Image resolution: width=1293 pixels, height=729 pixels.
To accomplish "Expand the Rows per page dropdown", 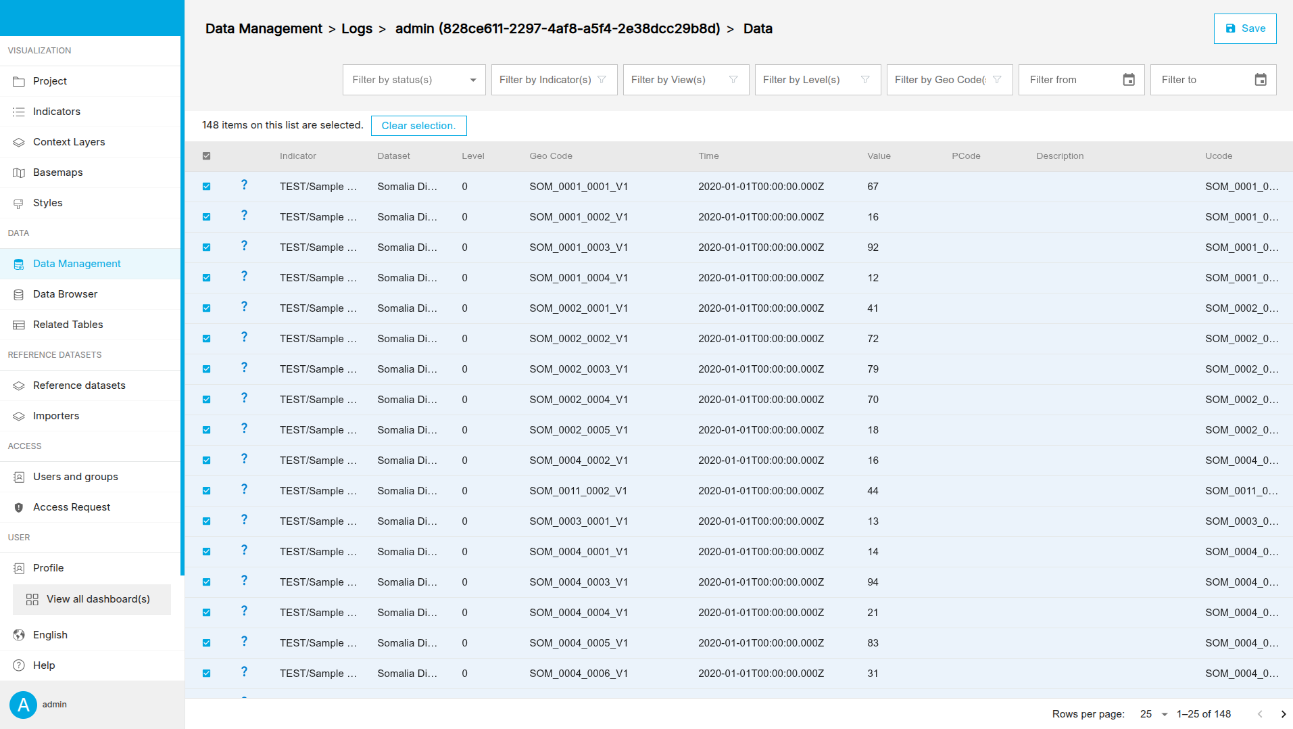I will click(x=1154, y=714).
